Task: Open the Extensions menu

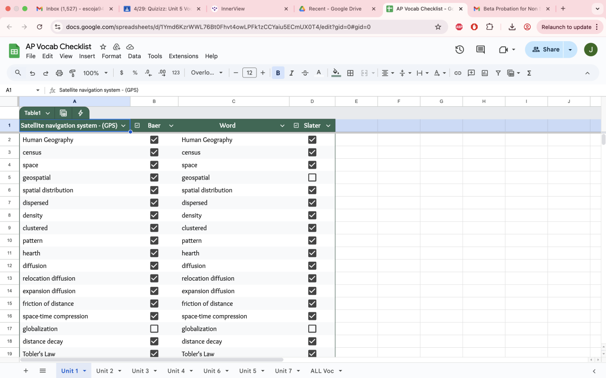Action: click(x=184, y=56)
